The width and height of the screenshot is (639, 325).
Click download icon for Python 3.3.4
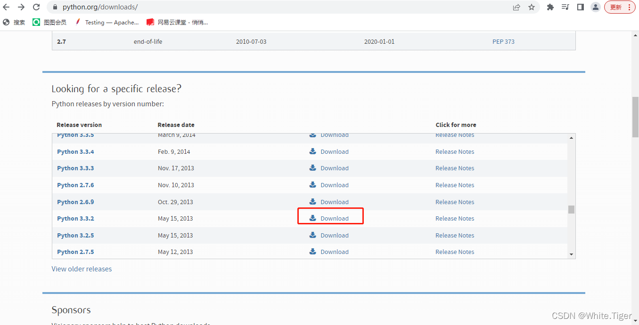[x=312, y=151]
